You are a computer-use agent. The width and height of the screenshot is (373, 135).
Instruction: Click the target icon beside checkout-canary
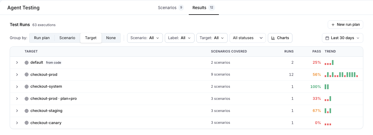coord(26,123)
